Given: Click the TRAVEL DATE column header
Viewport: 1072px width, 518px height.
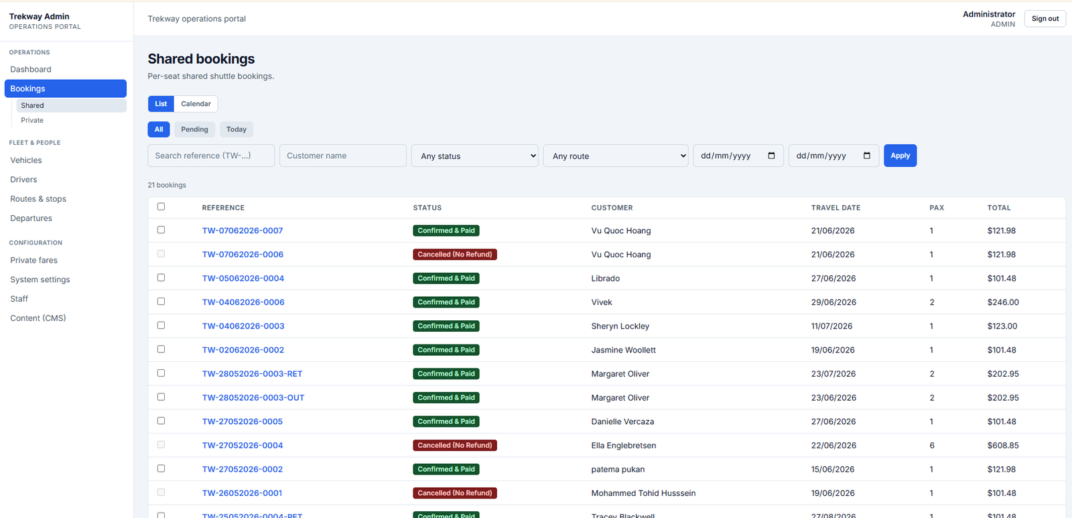Looking at the screenshot, I should point(835,208).
